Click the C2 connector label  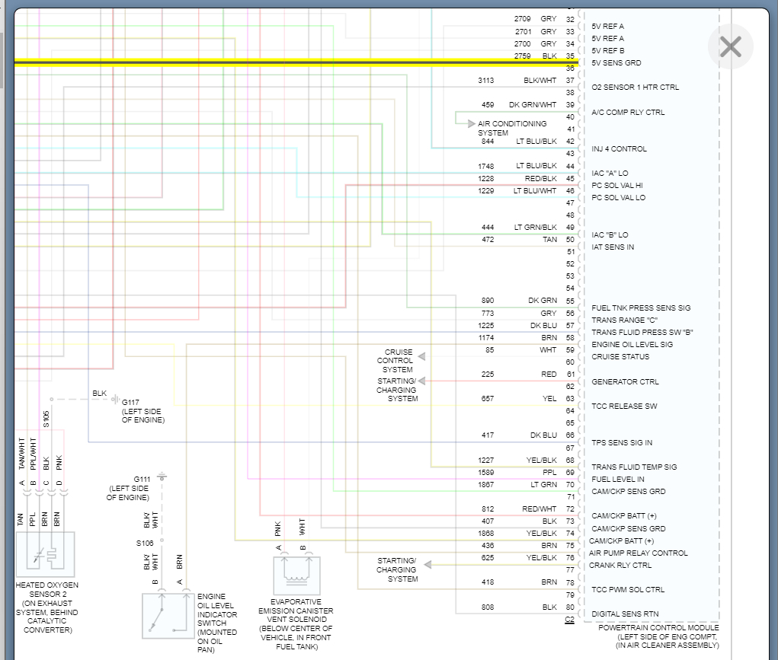pyautogui.click(x=570, y=620)
